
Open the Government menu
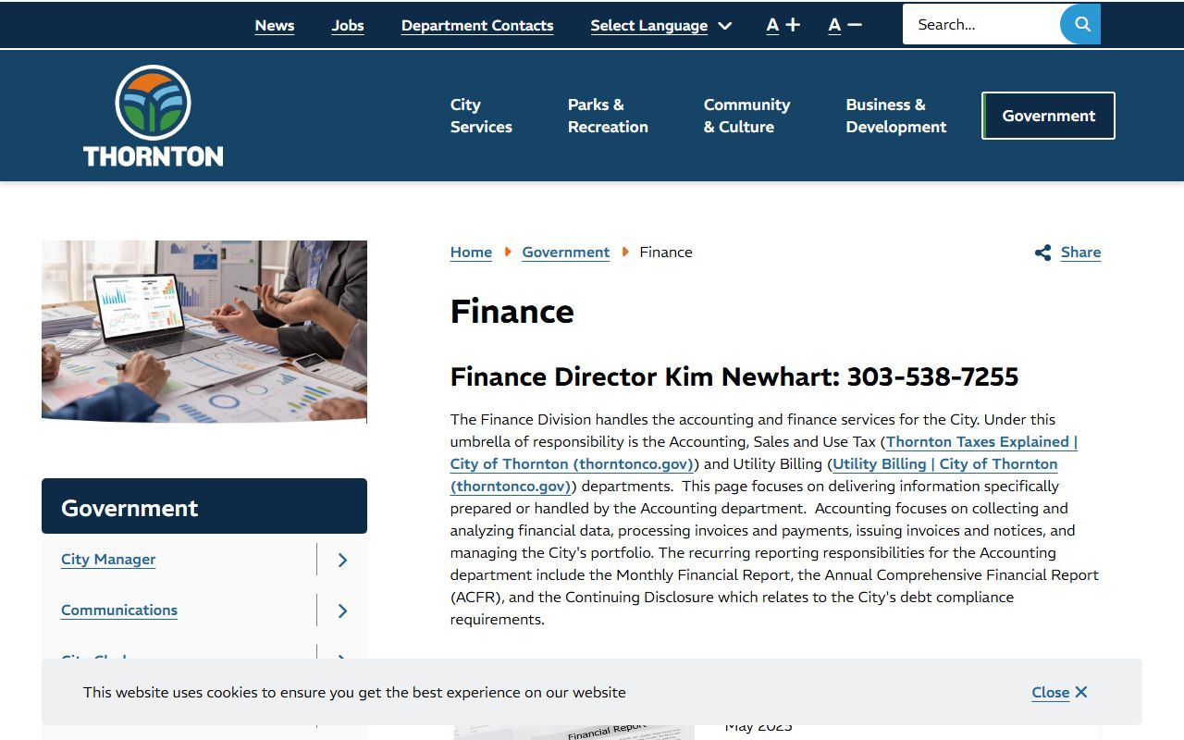[x=1048, y=116]
